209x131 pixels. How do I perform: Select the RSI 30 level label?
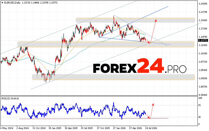click(x=199, y=117)
